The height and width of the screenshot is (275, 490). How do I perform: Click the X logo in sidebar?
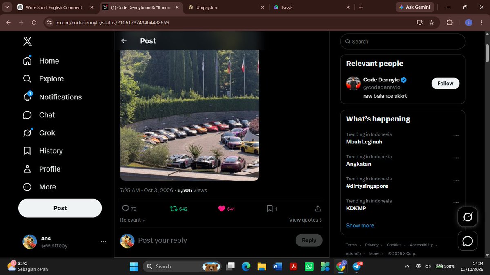(27, 41)
